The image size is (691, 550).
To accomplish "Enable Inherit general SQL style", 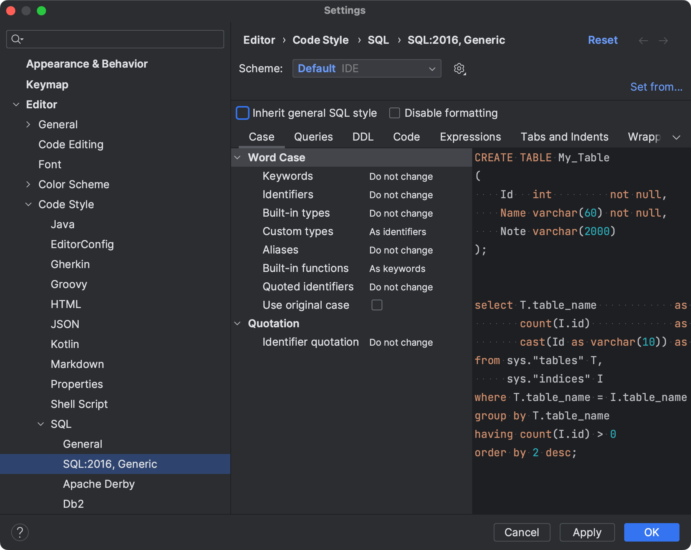I will pyautogui.click(x=242, y=113).
